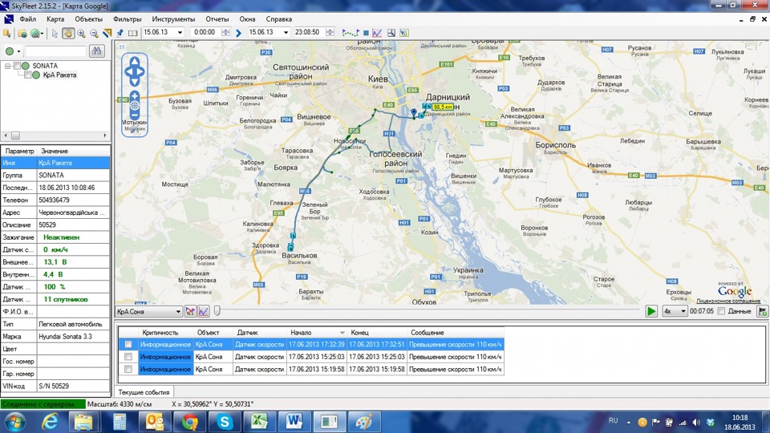770x433 pixels.
Task: Select the arrow pointer tool in the toolbar
Action: (55, 33)
